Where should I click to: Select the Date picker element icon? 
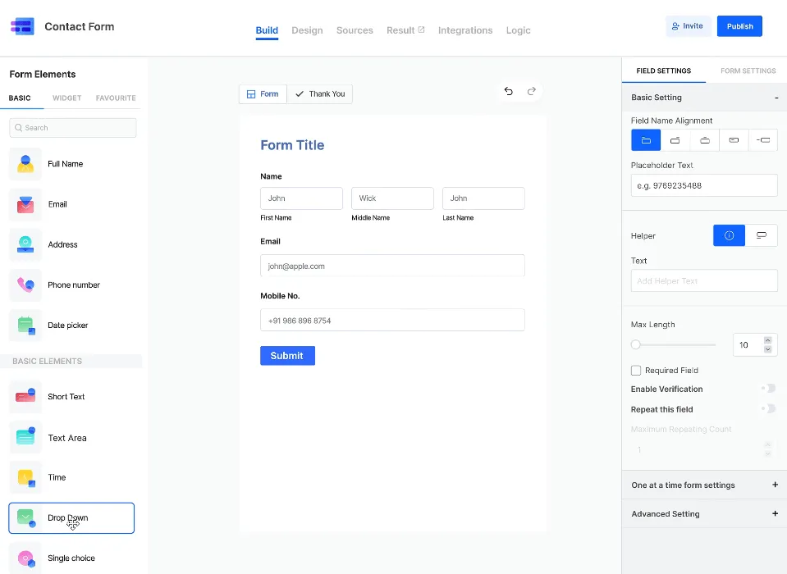[25, 326]
